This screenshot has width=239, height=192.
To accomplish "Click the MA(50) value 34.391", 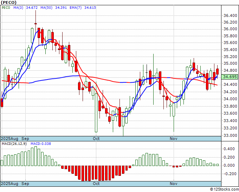I will 61,8.
